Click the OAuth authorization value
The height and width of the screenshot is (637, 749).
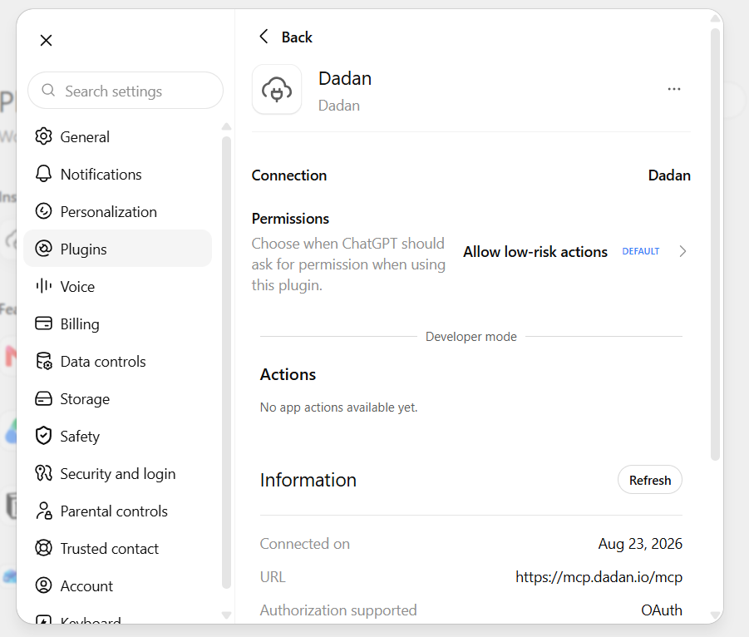(x=661, y=610)
